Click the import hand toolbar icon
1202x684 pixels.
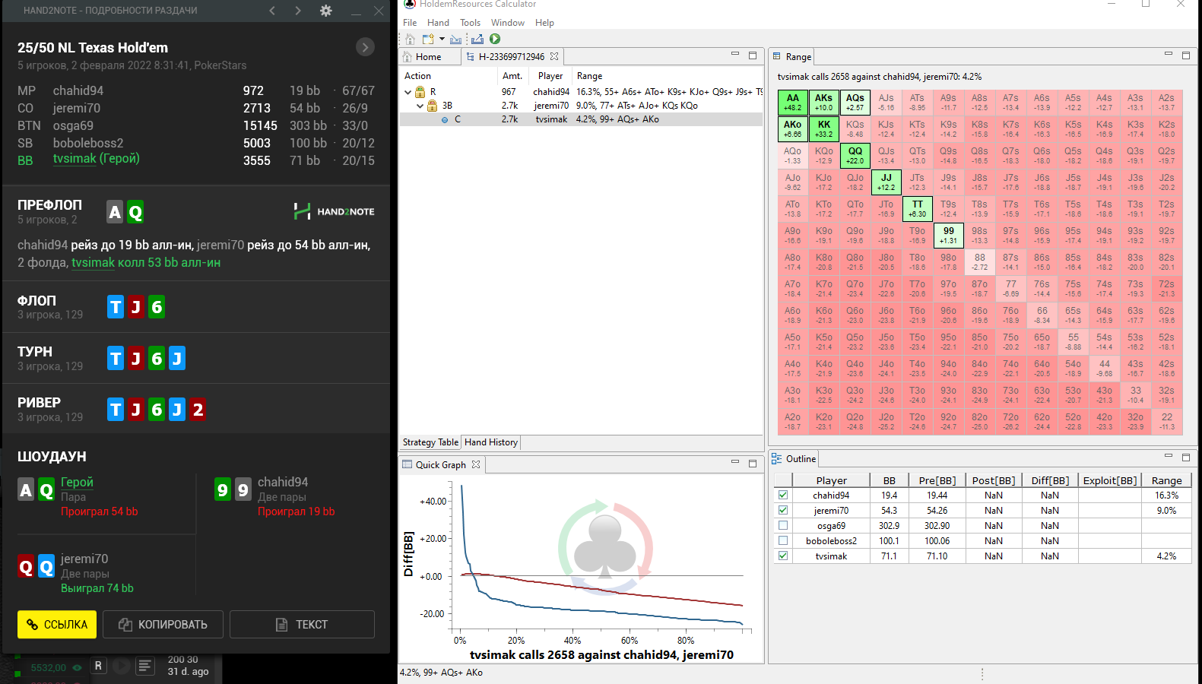click(455, 39)
